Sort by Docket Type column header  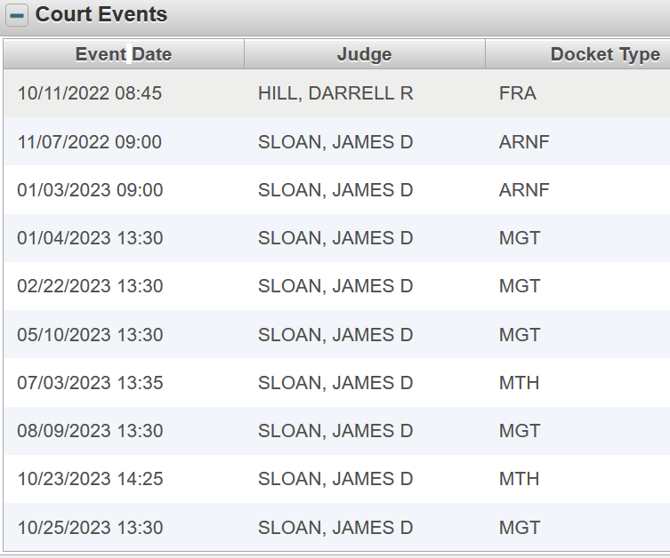(x=605, y=54)
